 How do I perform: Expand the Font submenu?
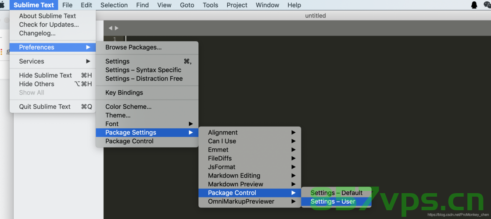147,124
